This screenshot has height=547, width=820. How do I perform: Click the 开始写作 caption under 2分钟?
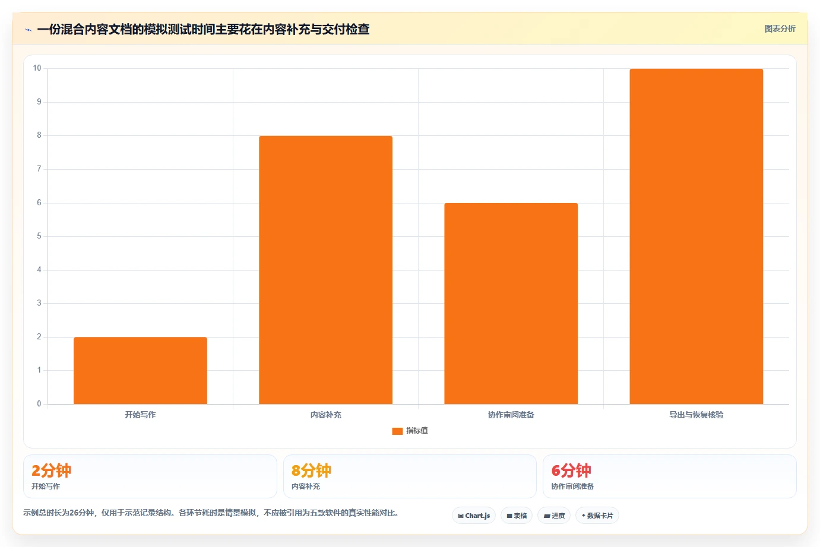click(x=46, y=486)
